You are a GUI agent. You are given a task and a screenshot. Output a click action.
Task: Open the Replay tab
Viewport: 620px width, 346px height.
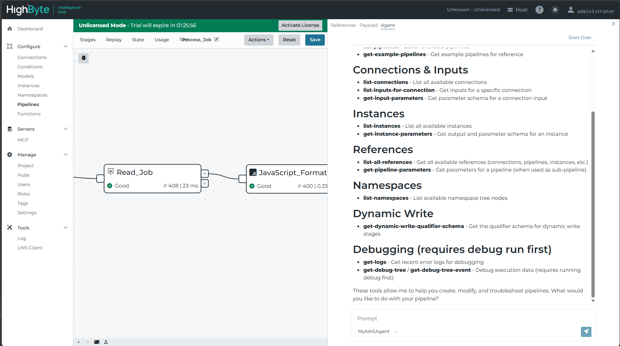tap(114, 40)
